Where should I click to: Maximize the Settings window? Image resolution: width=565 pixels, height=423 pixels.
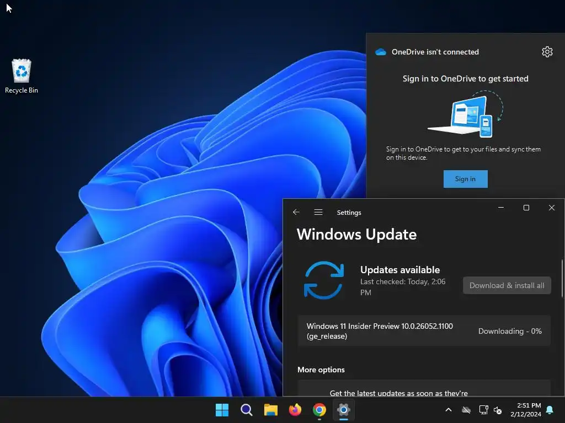pos(526,208)
